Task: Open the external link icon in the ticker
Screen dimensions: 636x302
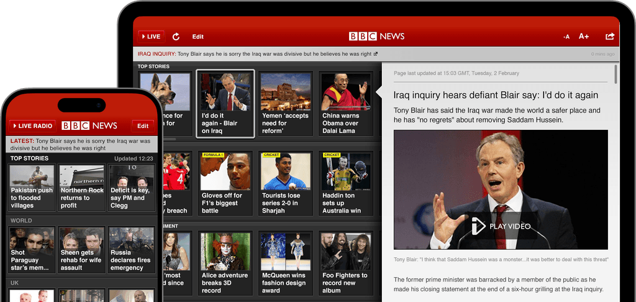Action: tap(376, 54)
